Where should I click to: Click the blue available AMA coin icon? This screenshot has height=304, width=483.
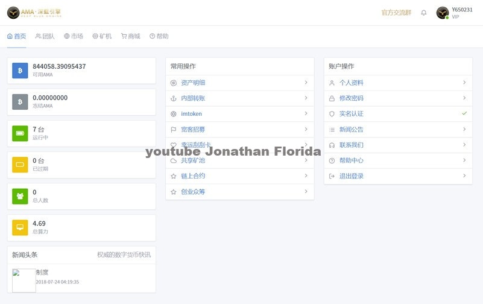(x=20, y=71)
